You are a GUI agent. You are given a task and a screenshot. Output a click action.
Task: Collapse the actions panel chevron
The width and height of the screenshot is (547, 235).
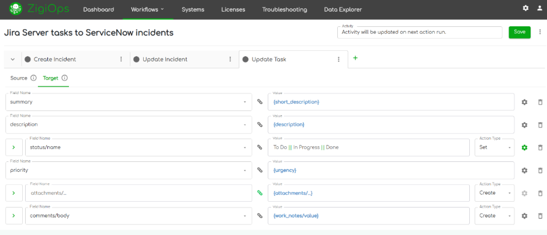[x=13, y=60]
